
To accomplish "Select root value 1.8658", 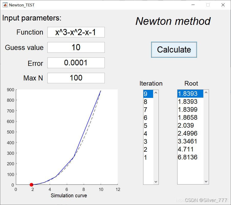I will pos(190,118).
